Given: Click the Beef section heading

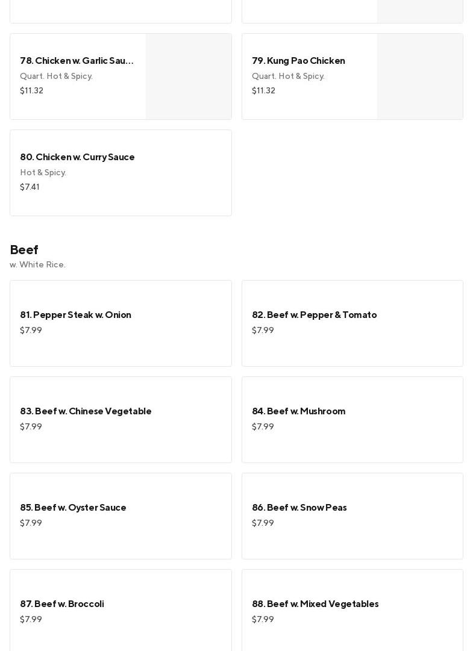Looking at the screenshot, I should pyautogui.click(x=24, y=249).
